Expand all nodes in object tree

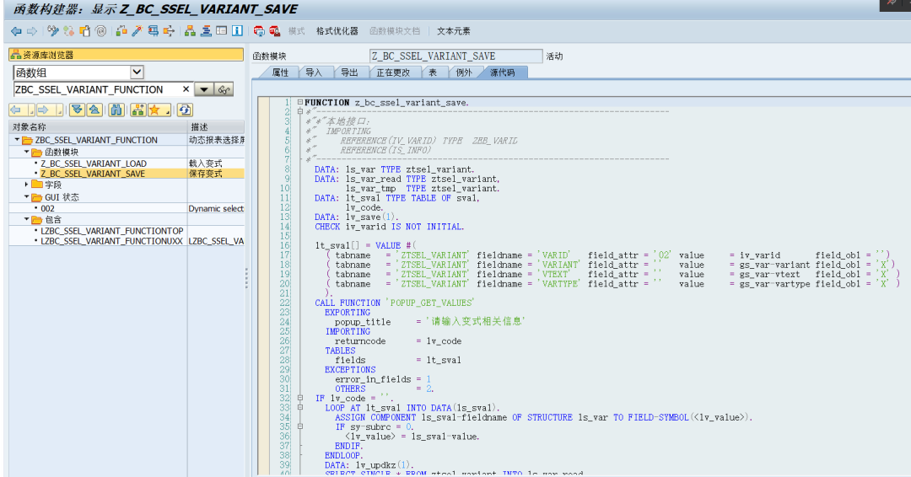[77, 110]
